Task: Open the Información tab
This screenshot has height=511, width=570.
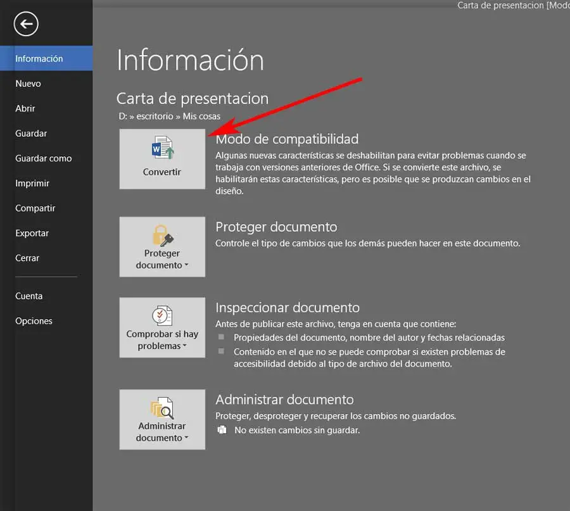Action: coord(46,58)
